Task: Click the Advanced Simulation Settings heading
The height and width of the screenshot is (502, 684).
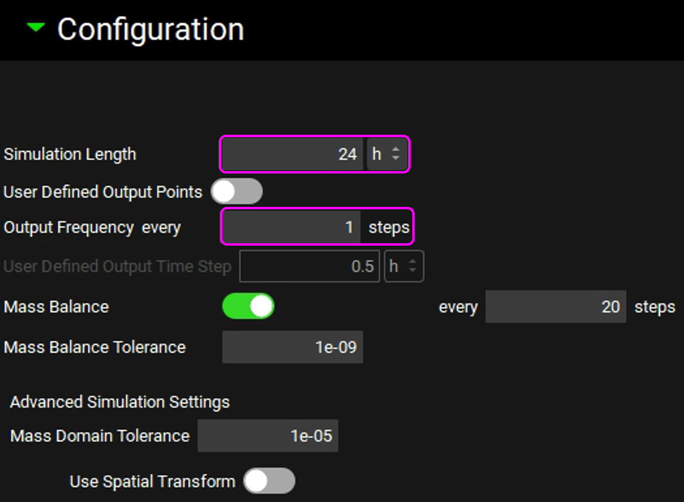Action: (x=120, y=402)
